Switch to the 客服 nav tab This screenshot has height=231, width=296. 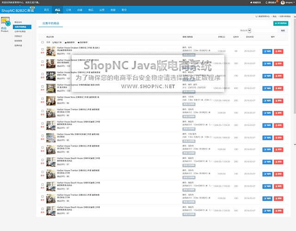tap(113, 10)
